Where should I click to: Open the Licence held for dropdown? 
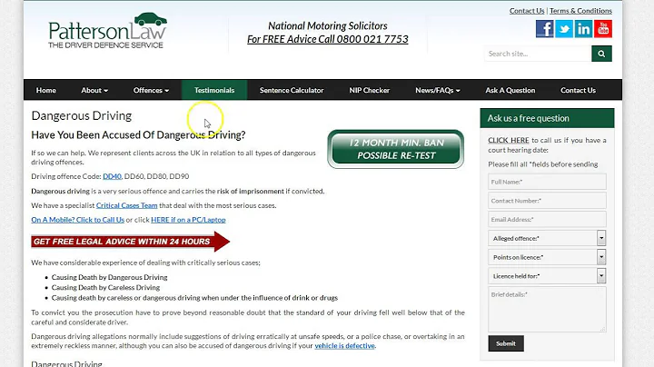click(547, 275)
